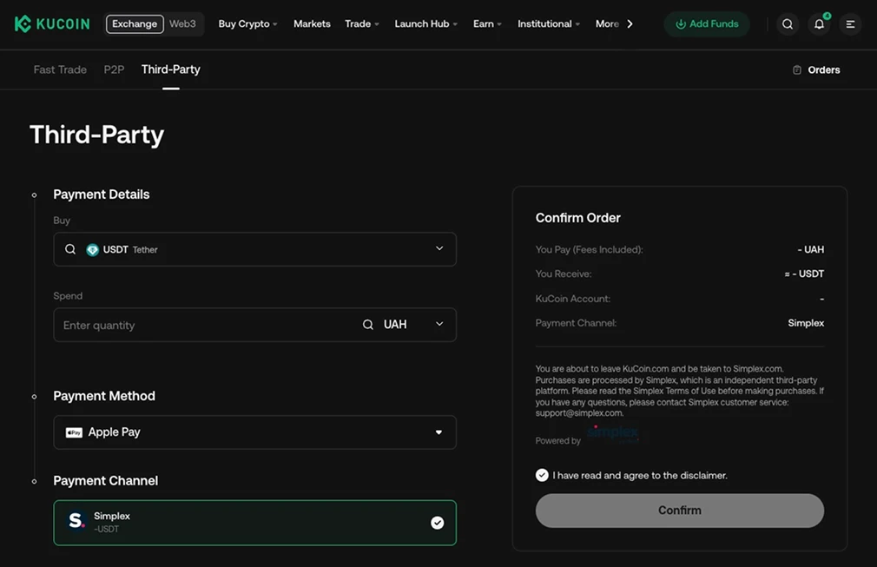Switch to Web3 mode
The height and width of the screenshot is (567, 877).
[182, 23]
